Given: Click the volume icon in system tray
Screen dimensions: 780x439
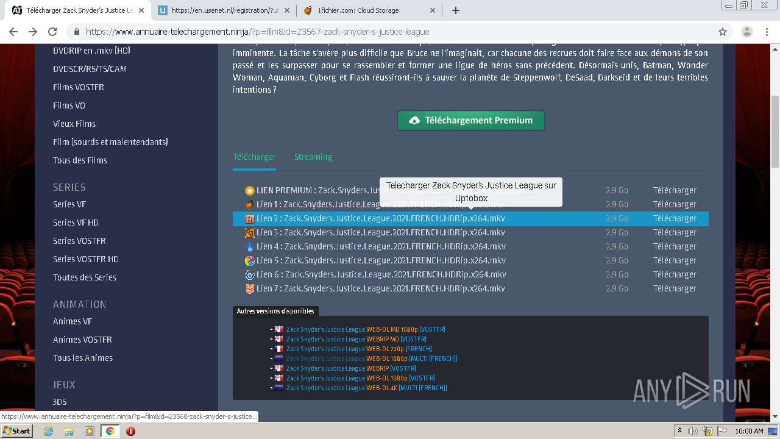Looking at the screenshot, I should [x=692, y=431].
